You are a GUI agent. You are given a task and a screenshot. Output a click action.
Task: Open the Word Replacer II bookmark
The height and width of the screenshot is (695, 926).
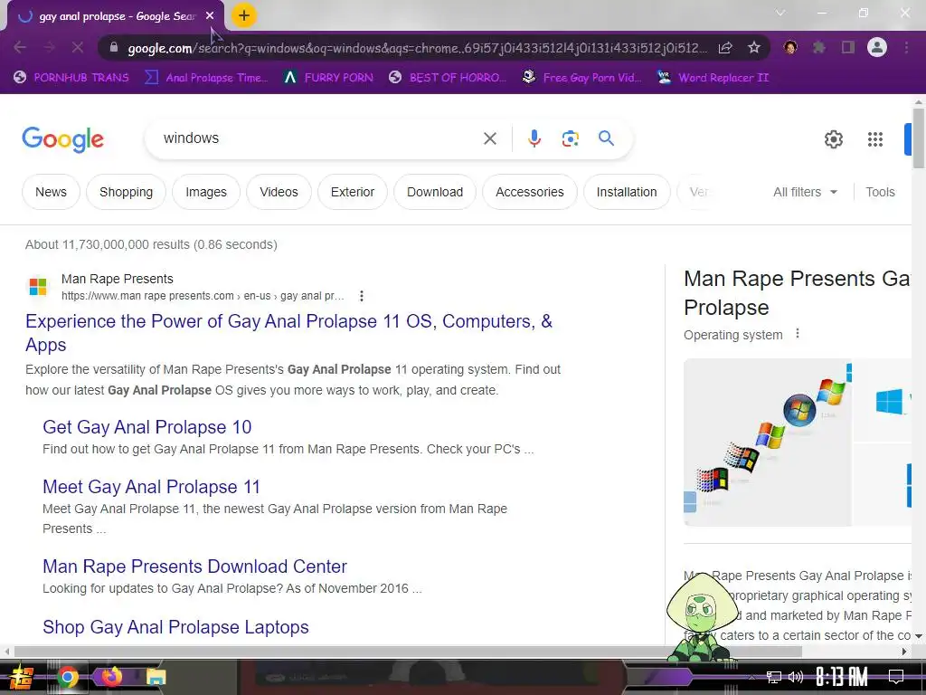click(713, 78)
